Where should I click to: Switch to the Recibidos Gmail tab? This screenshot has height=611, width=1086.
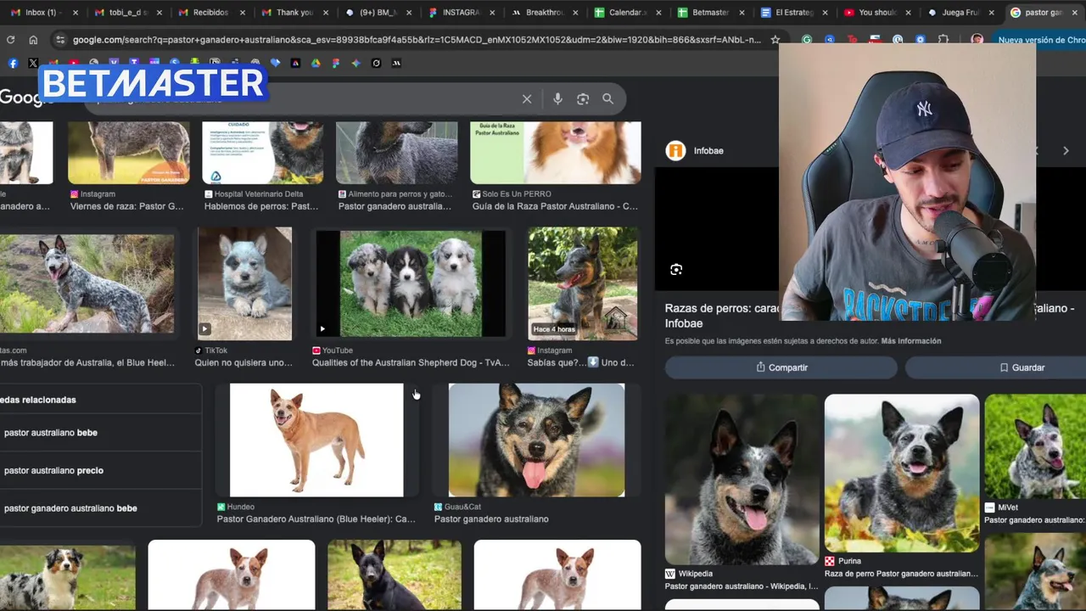(x=210, y=13)
